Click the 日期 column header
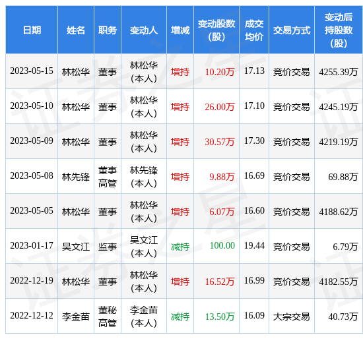This screenshot has height=339, width=363. tap(32, 30)
